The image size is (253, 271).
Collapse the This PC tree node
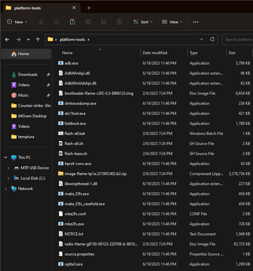coord(6,158)
